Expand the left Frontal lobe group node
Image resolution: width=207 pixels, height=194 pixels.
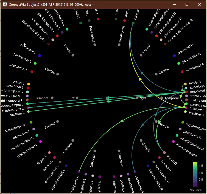click(x=73, y=55)
